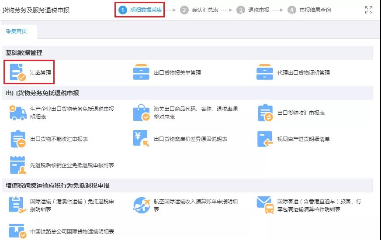This screenshot has height=240, width=381.
Task: Open the 国际运输（港澳台运输）免抵退税申报明细表 link
Action: 72,205
